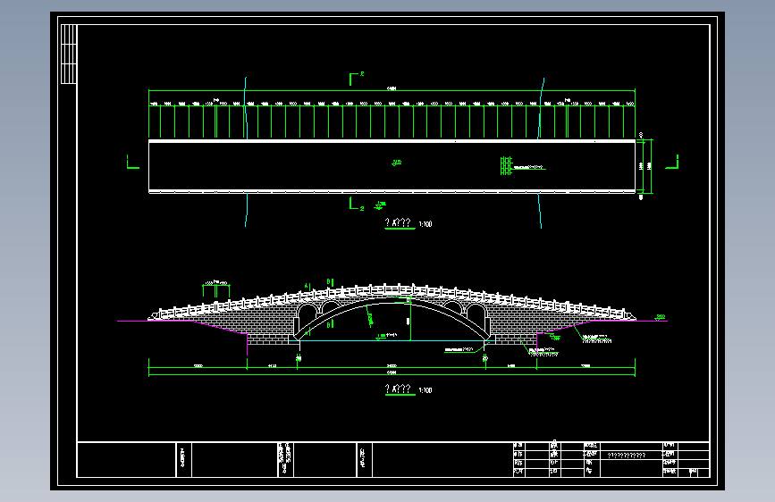Select the right section cut bracket beside the plan view
Screen dimensions: 775x502
click(672, 162)
